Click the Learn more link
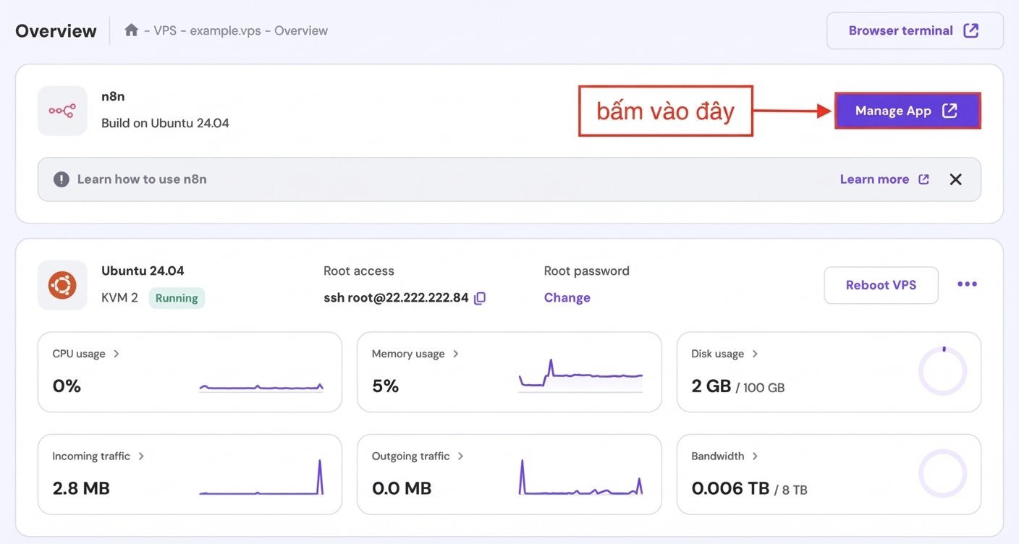The height and width of the screenshot is (544, 1019). coord(874,179)
